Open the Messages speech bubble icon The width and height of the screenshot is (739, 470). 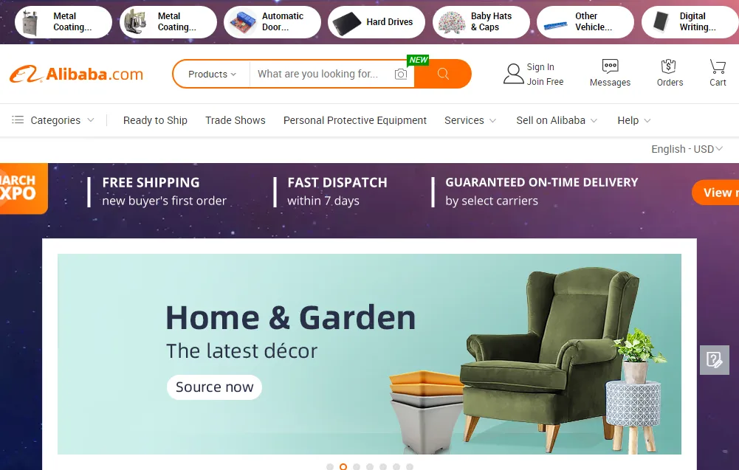click(610, 66)
